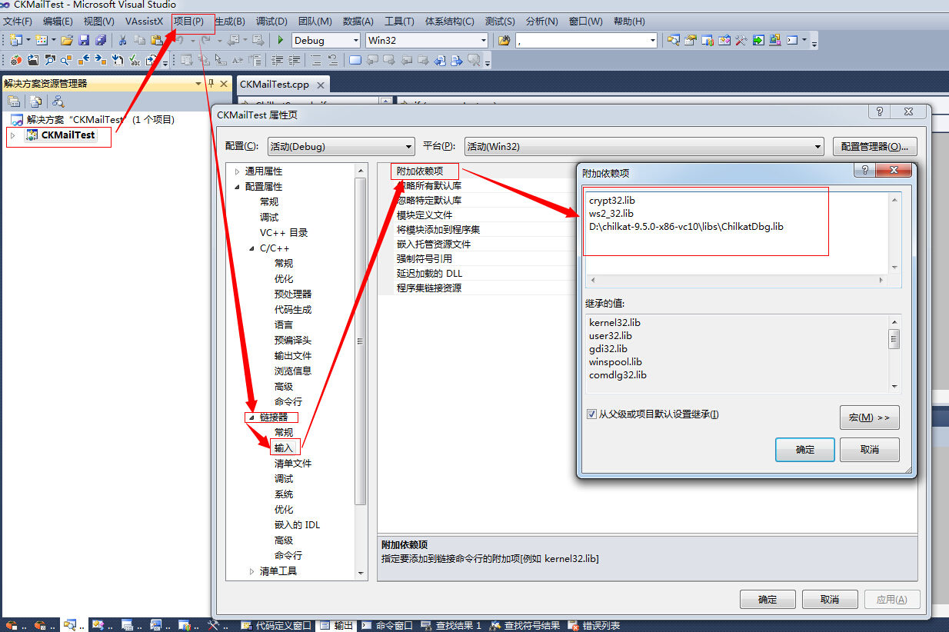Collapse the C/C++ tree node
The image size is (949, 632).
click(x=252, y=248)
